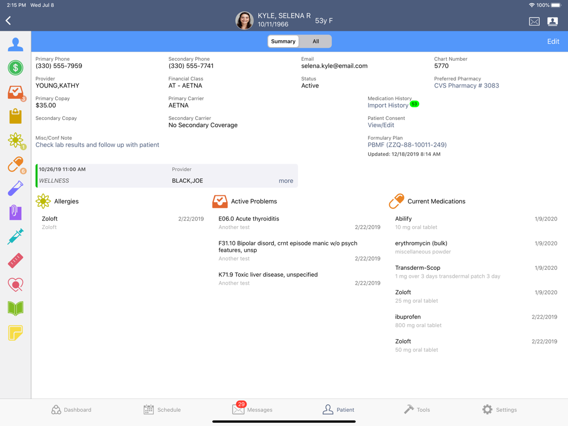Open the Patient Consent View/Edit link
568x426 pixels.
click(x=381, y=125)
